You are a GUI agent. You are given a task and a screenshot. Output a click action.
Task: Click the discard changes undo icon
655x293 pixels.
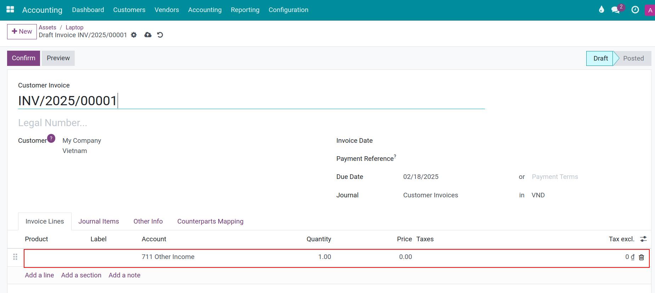[x=160, y=35]
